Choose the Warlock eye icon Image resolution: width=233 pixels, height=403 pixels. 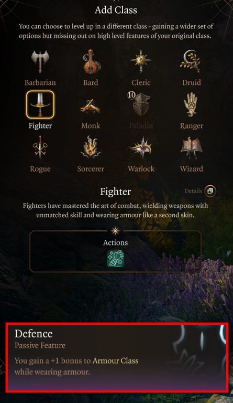click(x=141, y=149)
